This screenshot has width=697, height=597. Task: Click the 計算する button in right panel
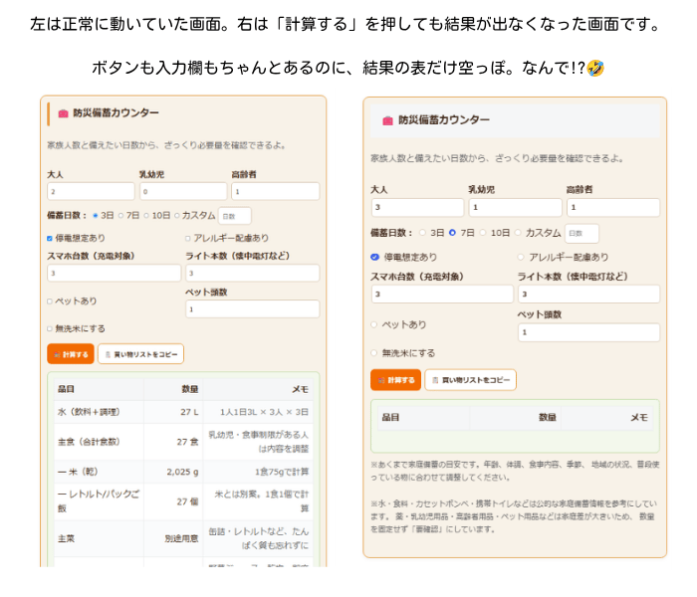[395, 380]
